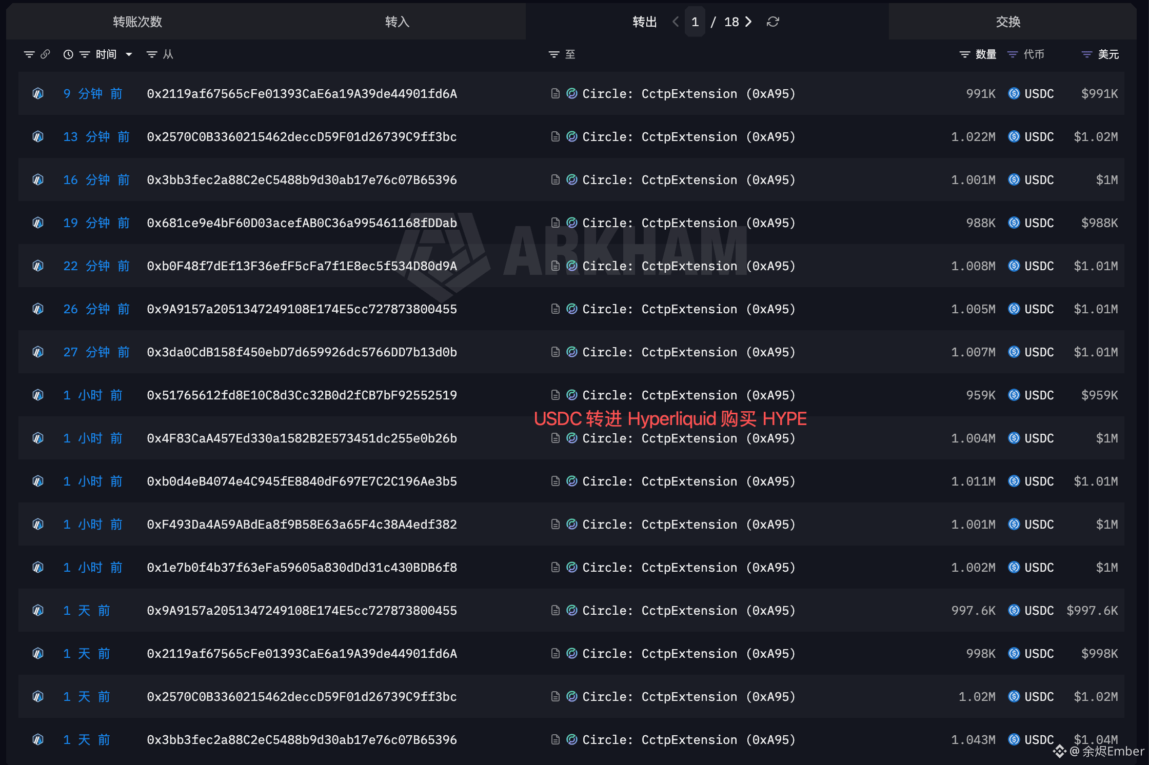This screenshot has height=765, width=1149.
Task: Open the 从 sender filter
Action: coord(152,54)
